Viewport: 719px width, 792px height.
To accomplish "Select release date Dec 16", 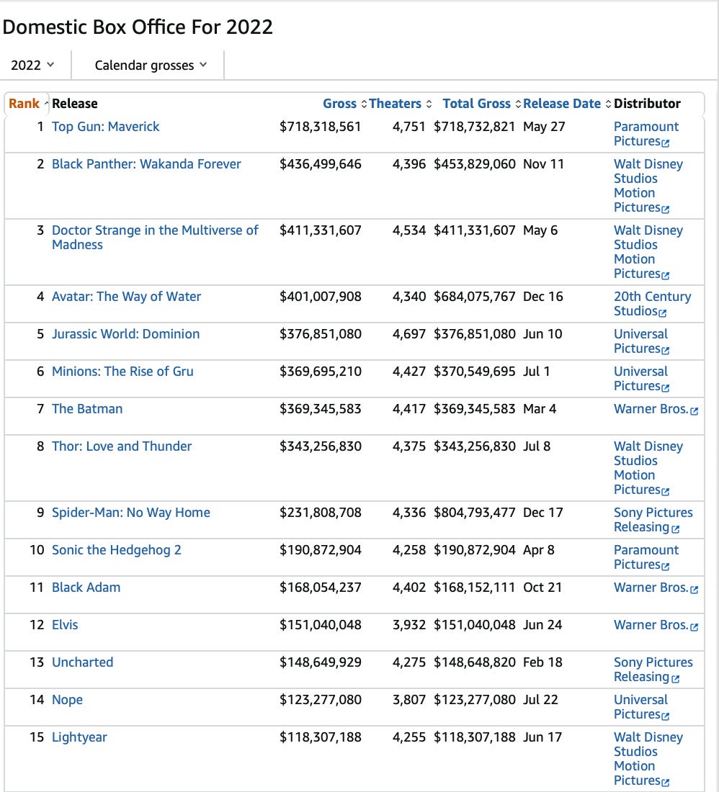I will tap(543, 297).
